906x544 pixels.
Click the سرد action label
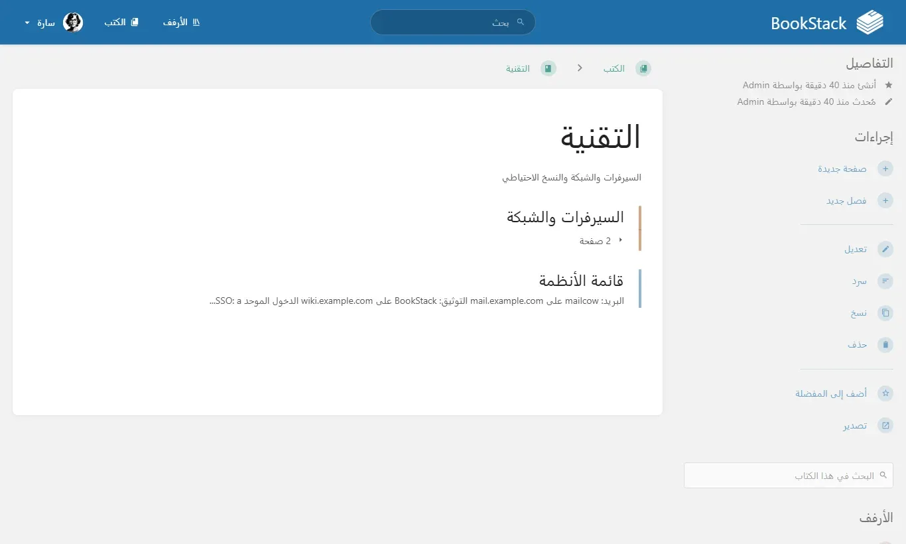click(860, 281)
